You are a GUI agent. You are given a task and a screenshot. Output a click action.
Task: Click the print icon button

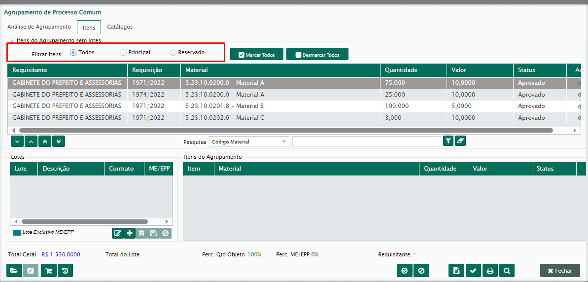490,271
